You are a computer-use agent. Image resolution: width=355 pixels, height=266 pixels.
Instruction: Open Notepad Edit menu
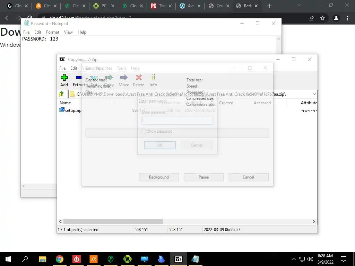coord(38,32)
